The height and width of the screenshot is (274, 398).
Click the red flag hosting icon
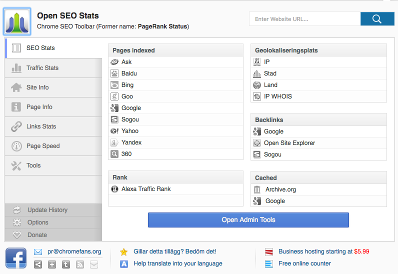269,252
